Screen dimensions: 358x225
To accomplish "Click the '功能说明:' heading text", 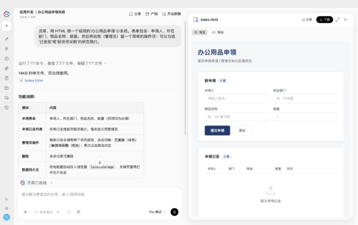I will (27, 97).
